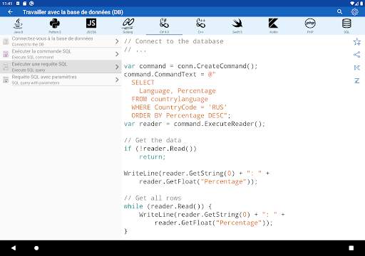Viewport: 365px width, 256px height.
Task: Click icon beside 'Connectez-vous à la base' row
Action: click(x=6, y=42)
